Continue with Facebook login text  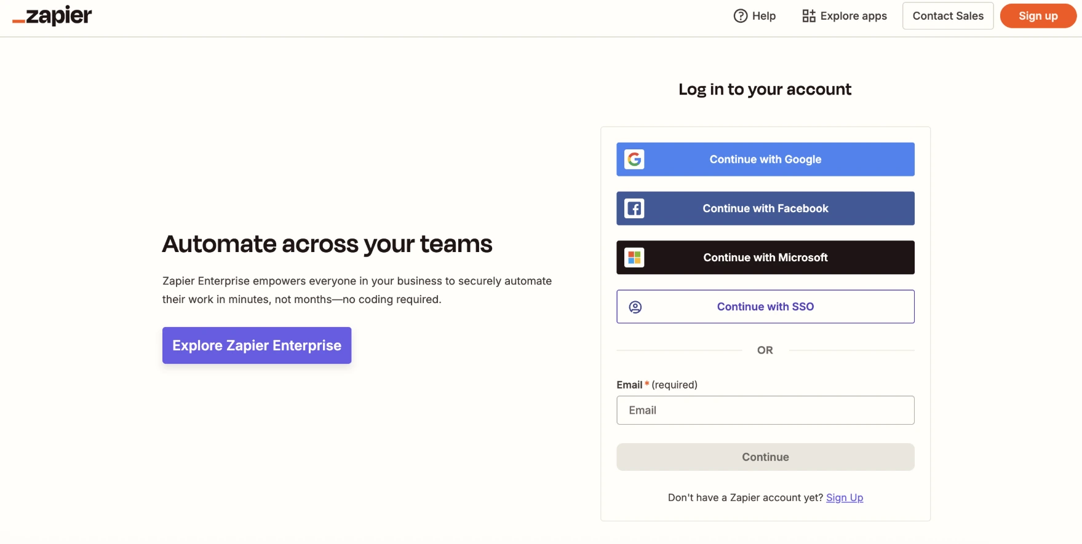tap(765, 208)
